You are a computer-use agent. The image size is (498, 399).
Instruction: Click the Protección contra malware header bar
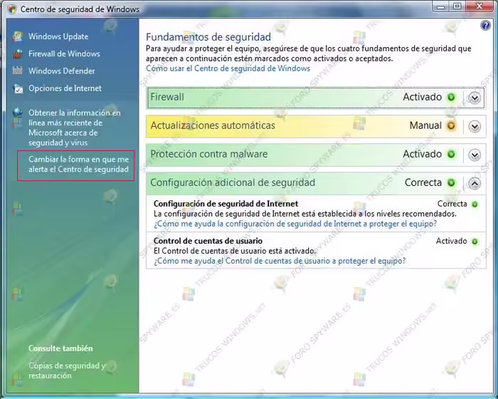point(316,155)
